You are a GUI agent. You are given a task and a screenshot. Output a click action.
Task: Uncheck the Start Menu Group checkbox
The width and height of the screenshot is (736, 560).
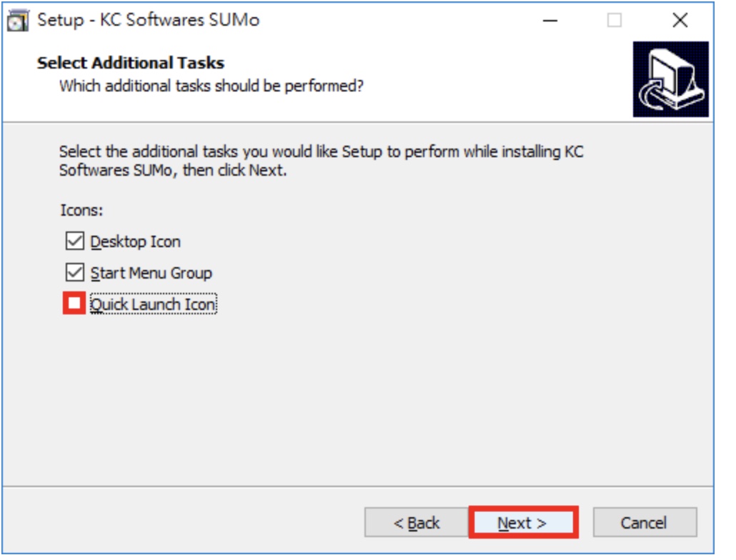tap(74, 272)
